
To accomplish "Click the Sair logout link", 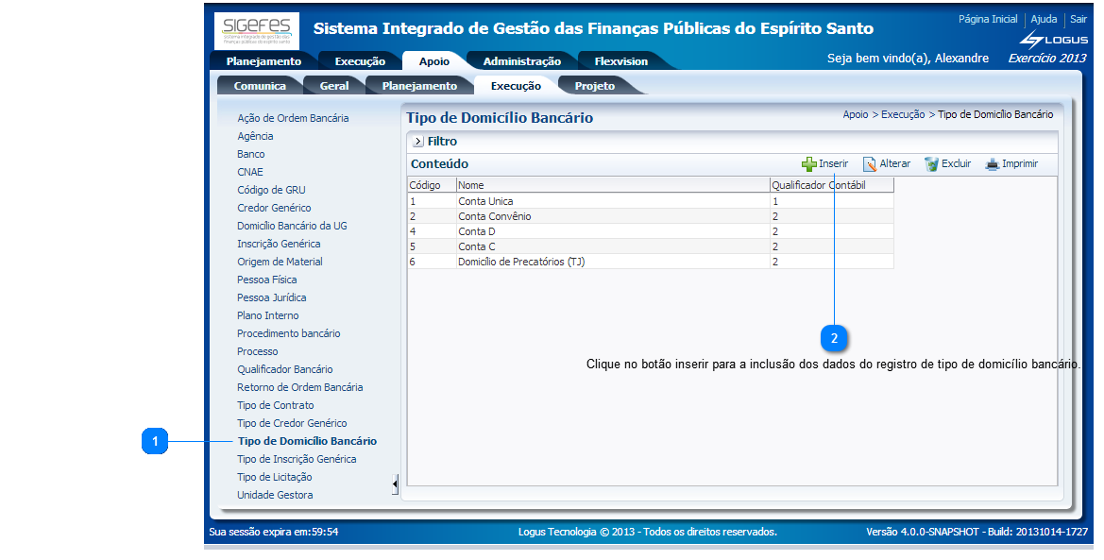I will 1078,19.
